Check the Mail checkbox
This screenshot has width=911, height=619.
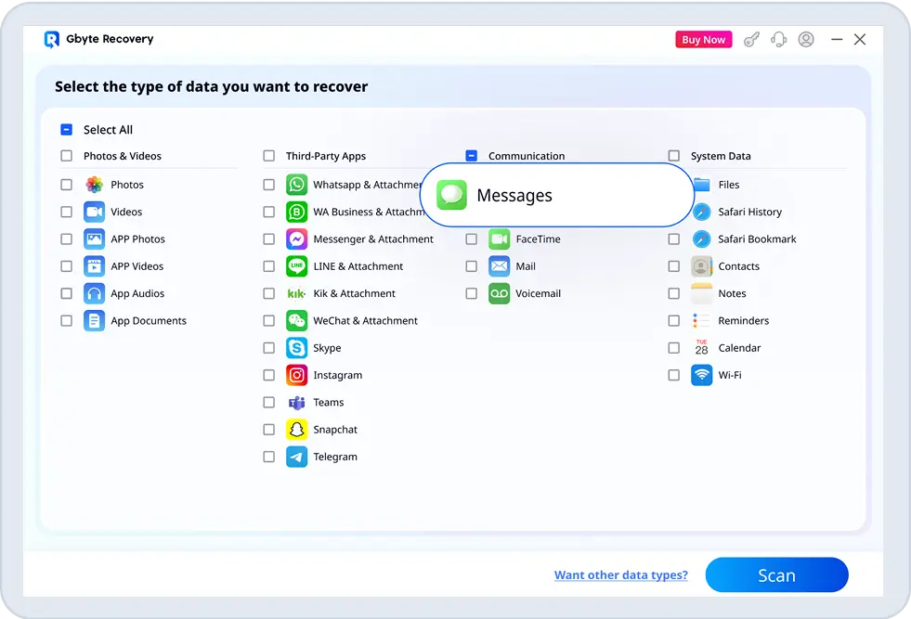point(471,266)
